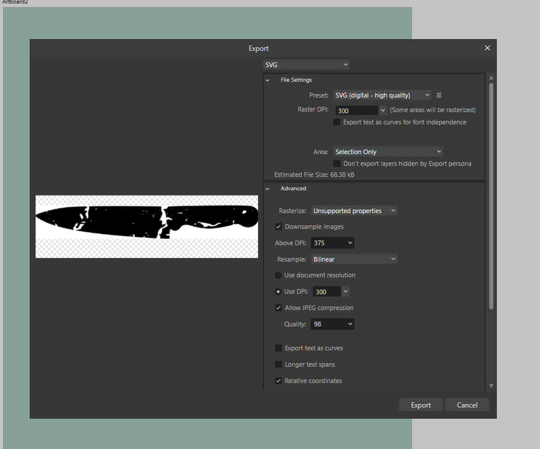Screen dimensions: 540x449
Task: Click the scrollbar up arrow
Action: click(x=491, y=78)
